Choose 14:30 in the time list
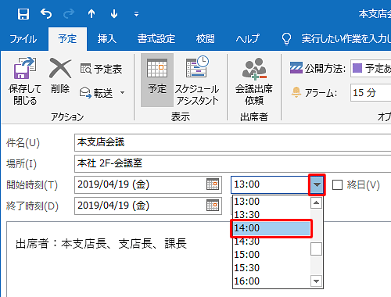Image resolution: width=391 pixels, height=297 pixels. [271, 242]
